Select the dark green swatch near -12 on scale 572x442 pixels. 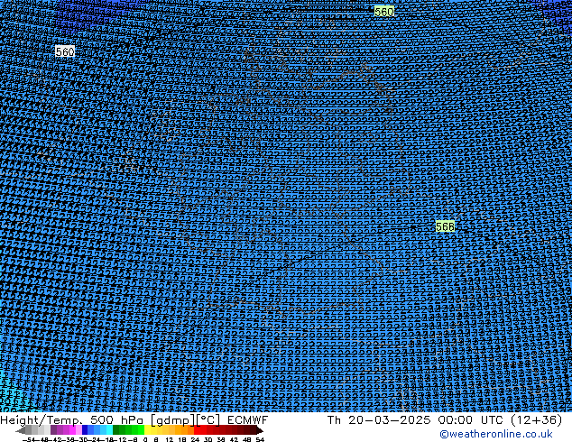[x=116, y=429]
